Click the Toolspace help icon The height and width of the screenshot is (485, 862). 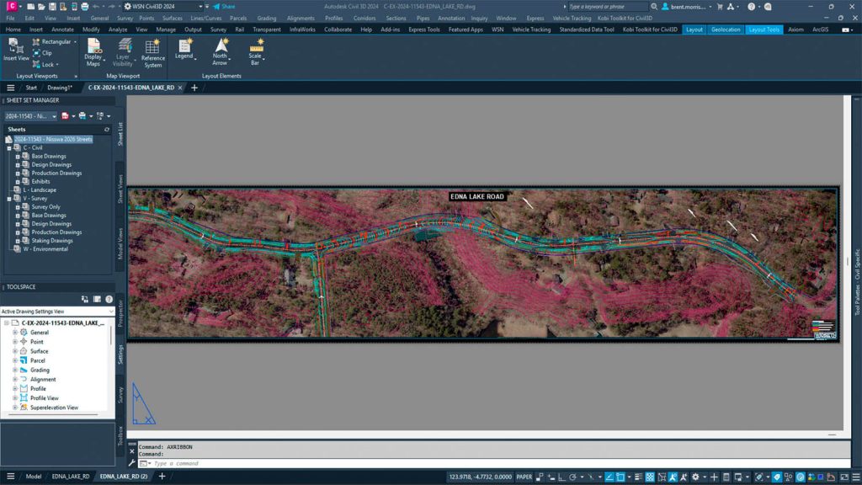(109, 299)
